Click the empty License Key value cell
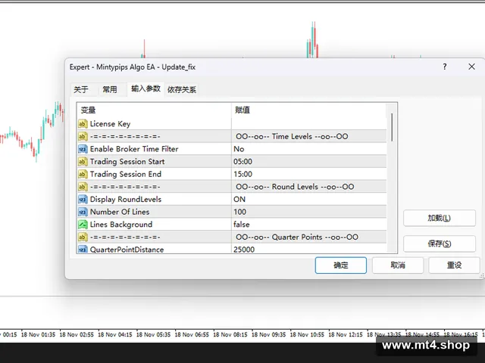Viewport: 485px width, 363px height. [309, 124]
